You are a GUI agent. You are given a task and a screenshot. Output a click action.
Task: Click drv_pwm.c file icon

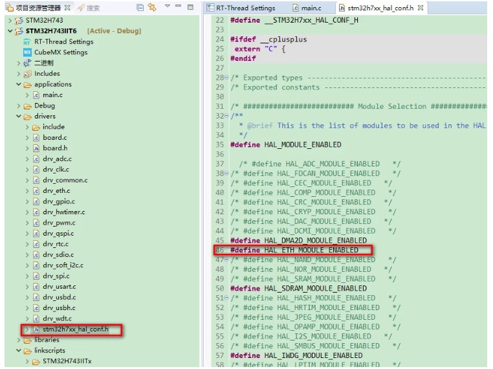tap(36, 223)
